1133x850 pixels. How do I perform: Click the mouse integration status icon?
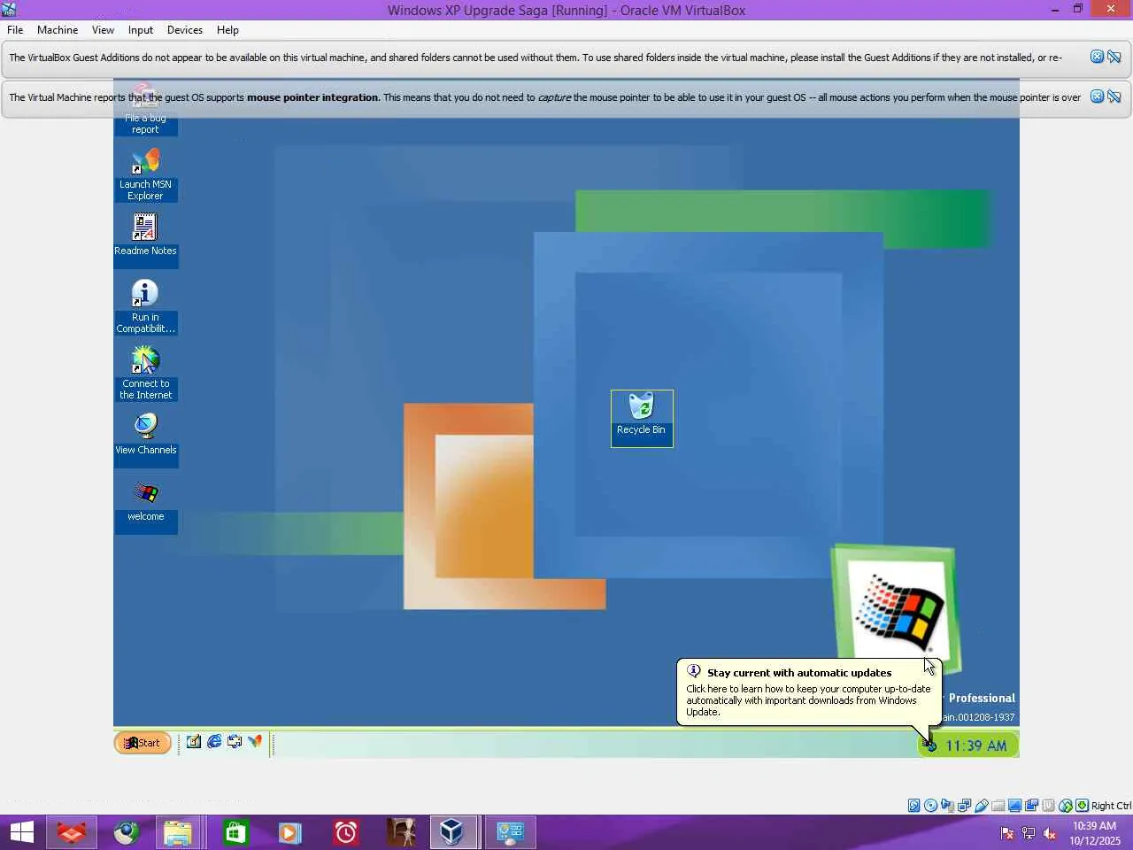(1066, 806)
